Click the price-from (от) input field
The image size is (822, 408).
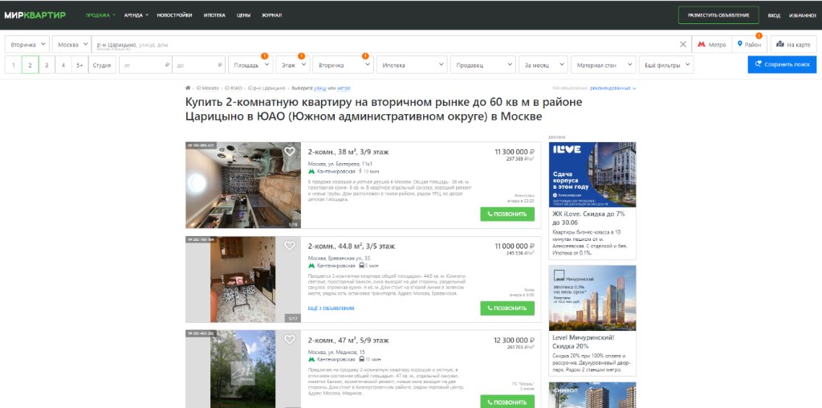point(146,65)
